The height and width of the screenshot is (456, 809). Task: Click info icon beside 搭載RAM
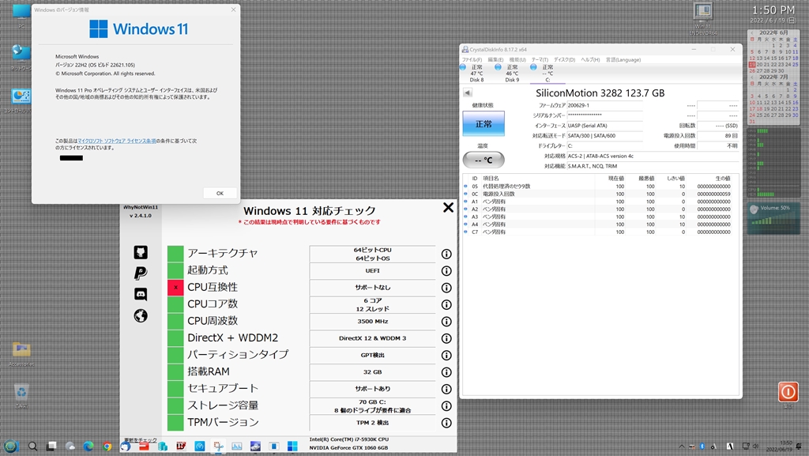click(446, 372)
